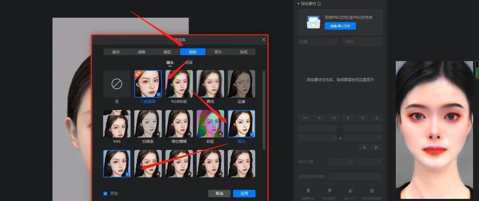
Task: Choose the 彩虹 effect thumbnail
Action: tap(210, 124)
